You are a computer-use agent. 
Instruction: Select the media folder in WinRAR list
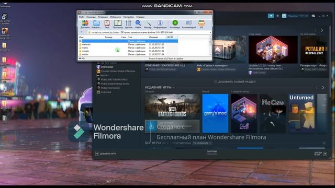(x=85, y=48)
